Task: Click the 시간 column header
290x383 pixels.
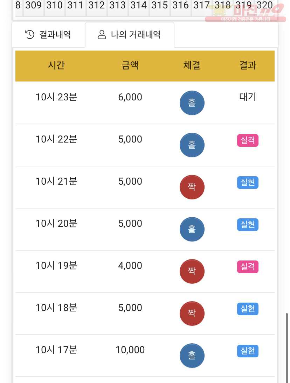Action: [x=56, y=65]
